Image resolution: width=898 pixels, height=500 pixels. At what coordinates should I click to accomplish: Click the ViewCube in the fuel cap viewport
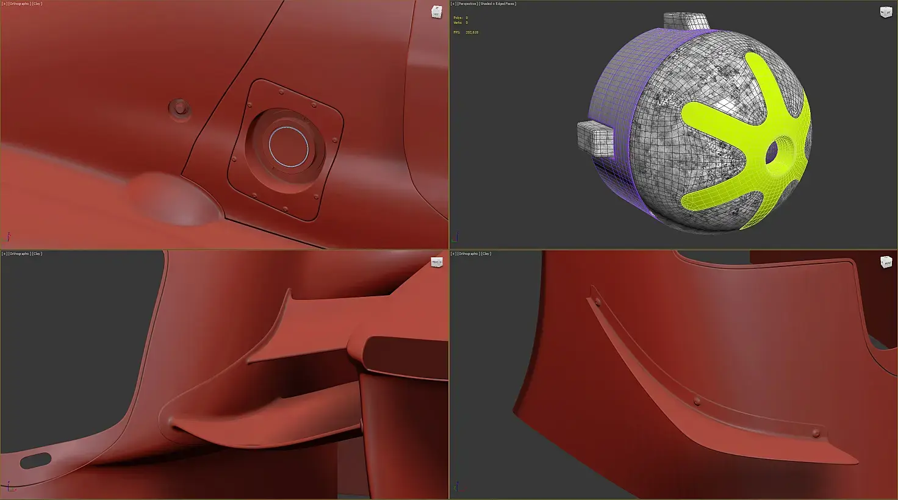436,12
